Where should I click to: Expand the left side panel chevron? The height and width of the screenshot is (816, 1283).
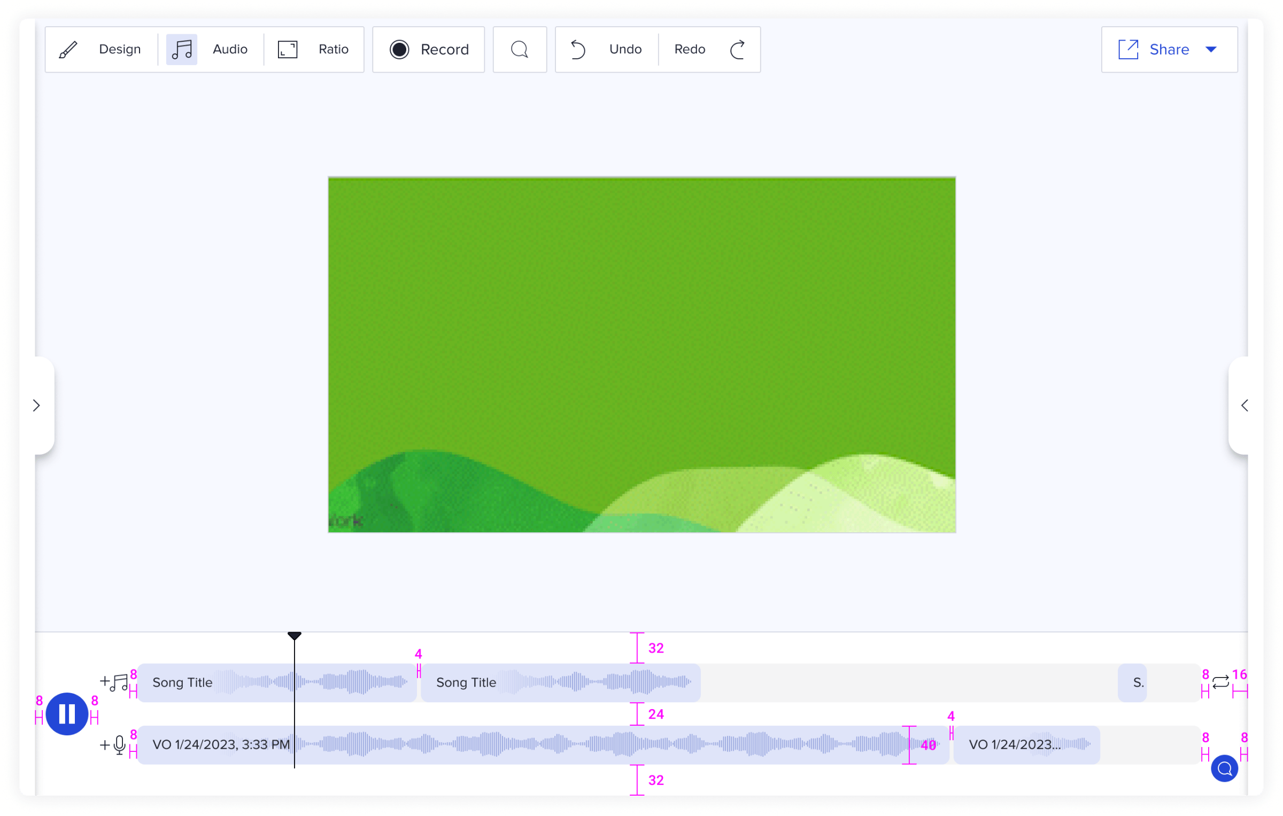click(37, 406)
